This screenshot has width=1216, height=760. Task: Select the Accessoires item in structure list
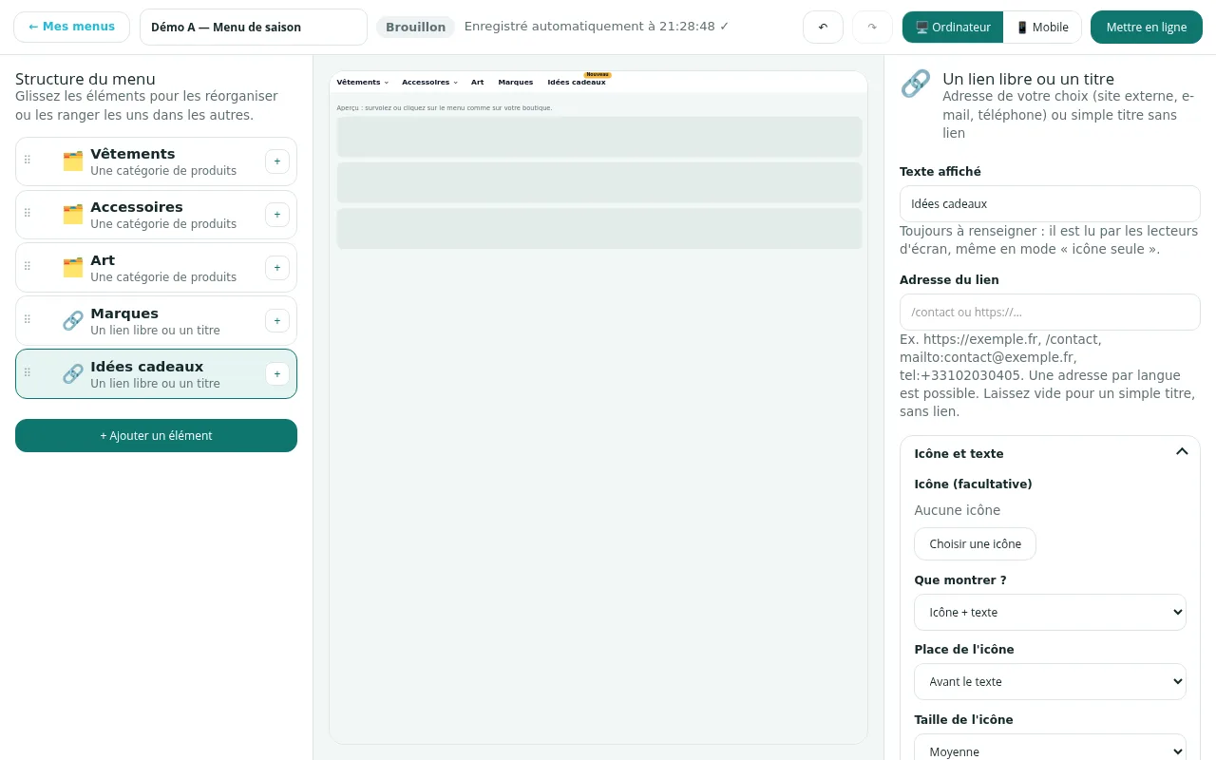point(156,215)
